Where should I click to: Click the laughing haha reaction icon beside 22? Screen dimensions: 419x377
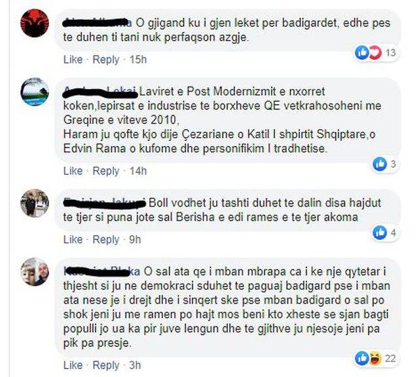(x=375, y=358)
